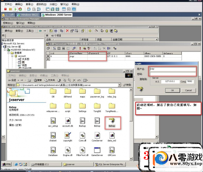Click the password field in Login dialog
Image resolution: width=203 pixels, height=172 pixels.
pyautogui.click(x=173, y=74)
